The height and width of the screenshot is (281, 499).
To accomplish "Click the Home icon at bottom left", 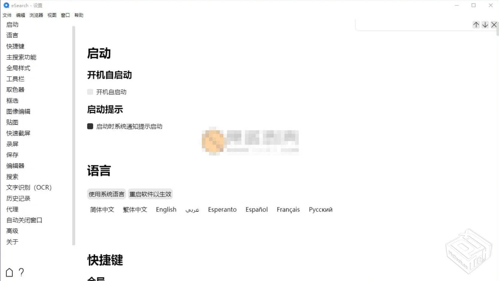I will coord(9,272).
